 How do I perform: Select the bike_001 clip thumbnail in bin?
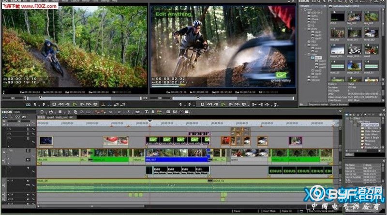[354, 18]
